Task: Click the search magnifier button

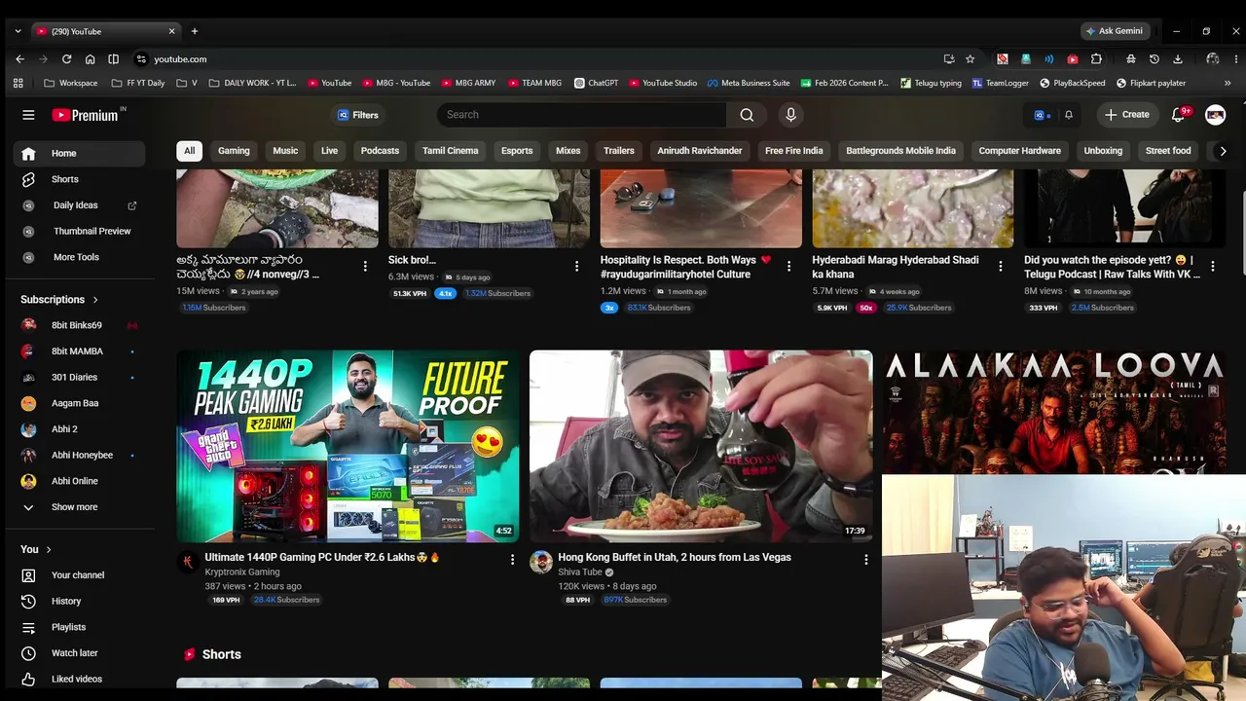Action: tap(747, 115)
